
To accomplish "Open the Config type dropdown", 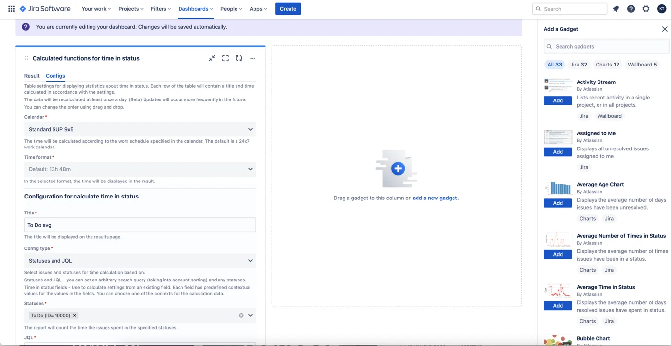I will point(140,261).
